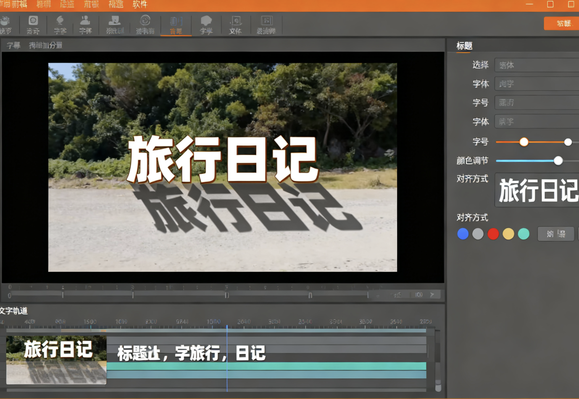Click the rounded-square icon in the toolbar
The width and height of the screenshot is (579, 399).
33,24
